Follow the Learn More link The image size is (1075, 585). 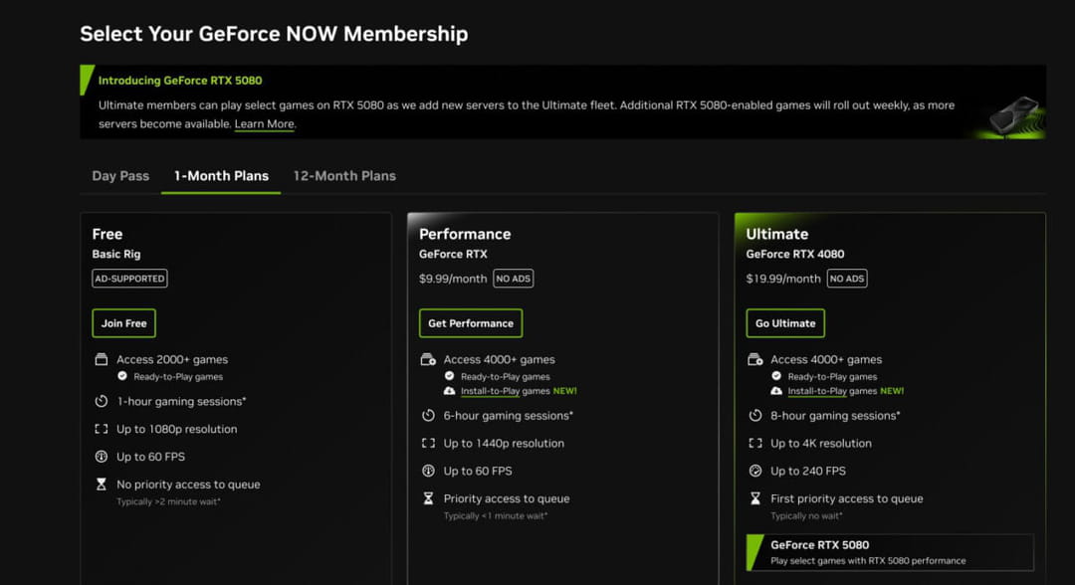pyautogui.click(x=265, y=124)
